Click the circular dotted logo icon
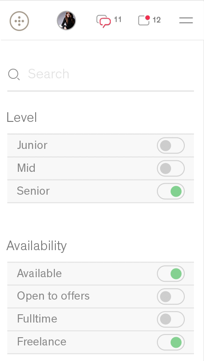204x361 pixels. 19,21
